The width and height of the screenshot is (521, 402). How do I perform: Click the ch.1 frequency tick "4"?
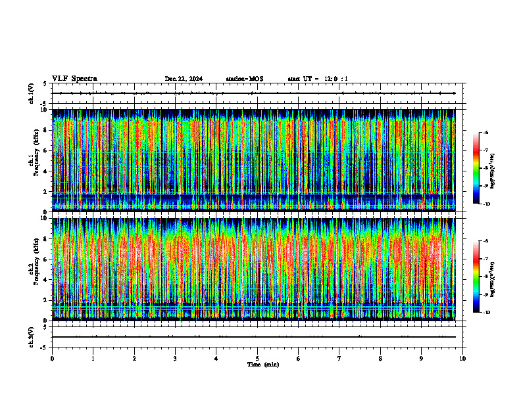[x=45, y=171]
